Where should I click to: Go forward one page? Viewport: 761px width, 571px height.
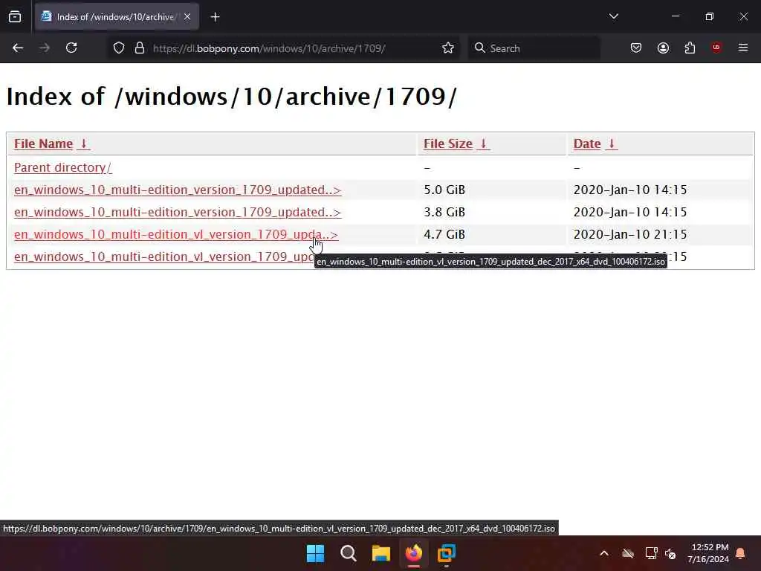pos(45,48)
